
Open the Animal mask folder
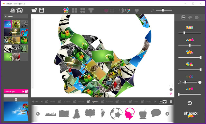pos(50,102)
